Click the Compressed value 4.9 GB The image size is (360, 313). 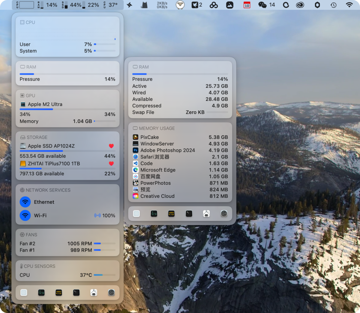point(220,106)
